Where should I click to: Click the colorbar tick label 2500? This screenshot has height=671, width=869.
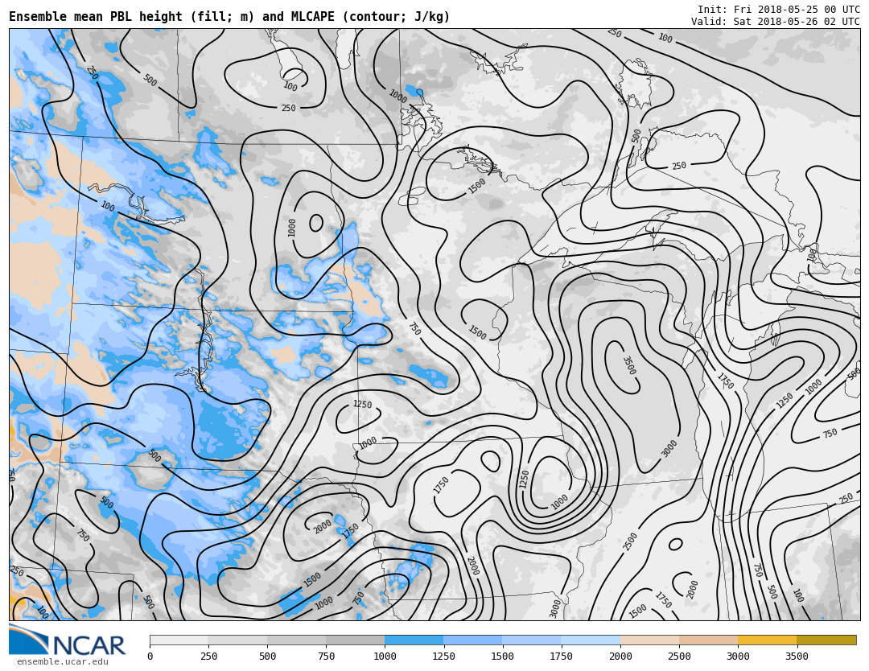tap(679, 657)
